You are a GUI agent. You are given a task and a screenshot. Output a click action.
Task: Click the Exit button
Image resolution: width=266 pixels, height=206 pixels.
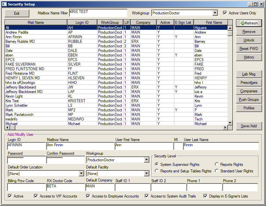(x=17, y=13)
